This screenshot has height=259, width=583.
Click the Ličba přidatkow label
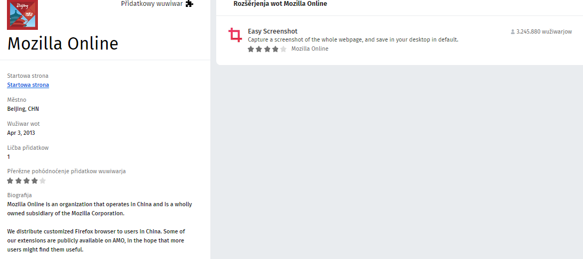pos(28,148)
